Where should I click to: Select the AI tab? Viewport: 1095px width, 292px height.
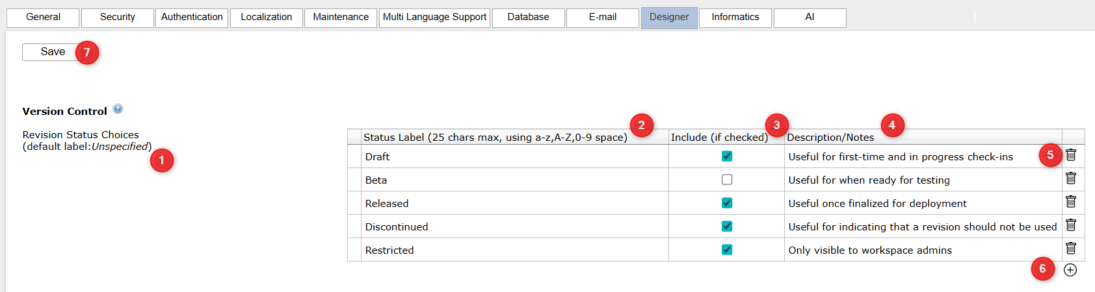pos(810,18)
